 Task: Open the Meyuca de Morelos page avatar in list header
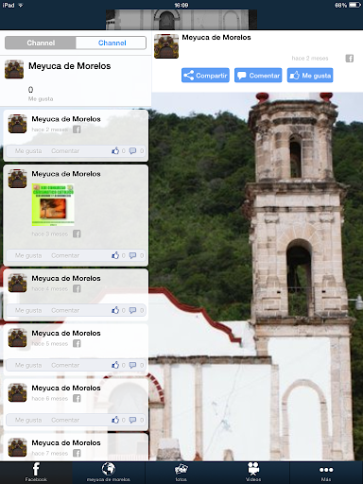click(x=14, y=69)
